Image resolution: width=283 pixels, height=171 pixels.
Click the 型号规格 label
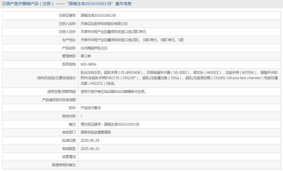pyautogui.click(x=69, y=64)
